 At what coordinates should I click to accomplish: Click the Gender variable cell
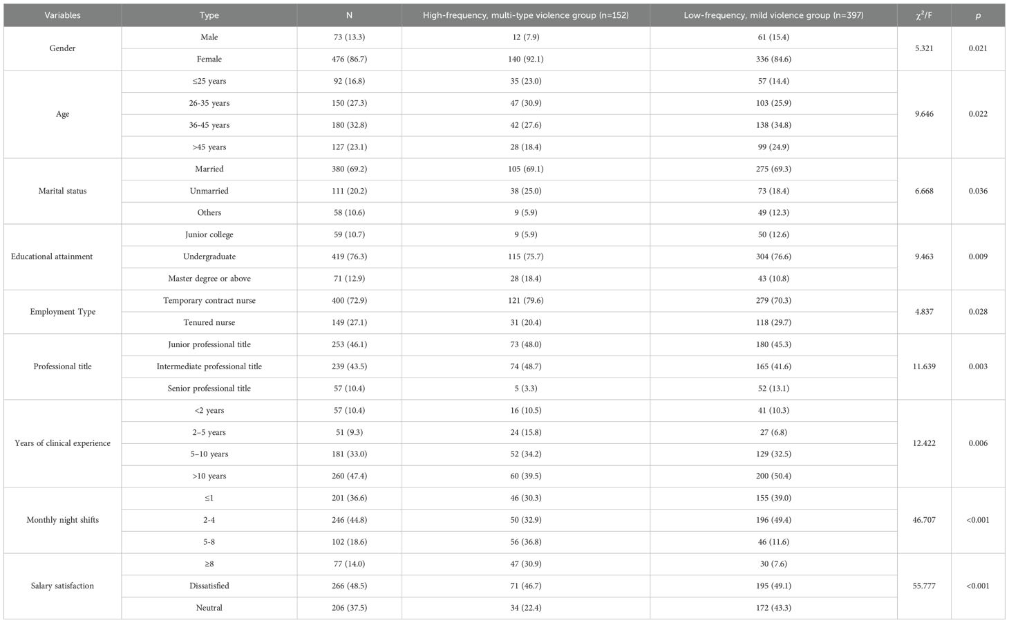62,48
